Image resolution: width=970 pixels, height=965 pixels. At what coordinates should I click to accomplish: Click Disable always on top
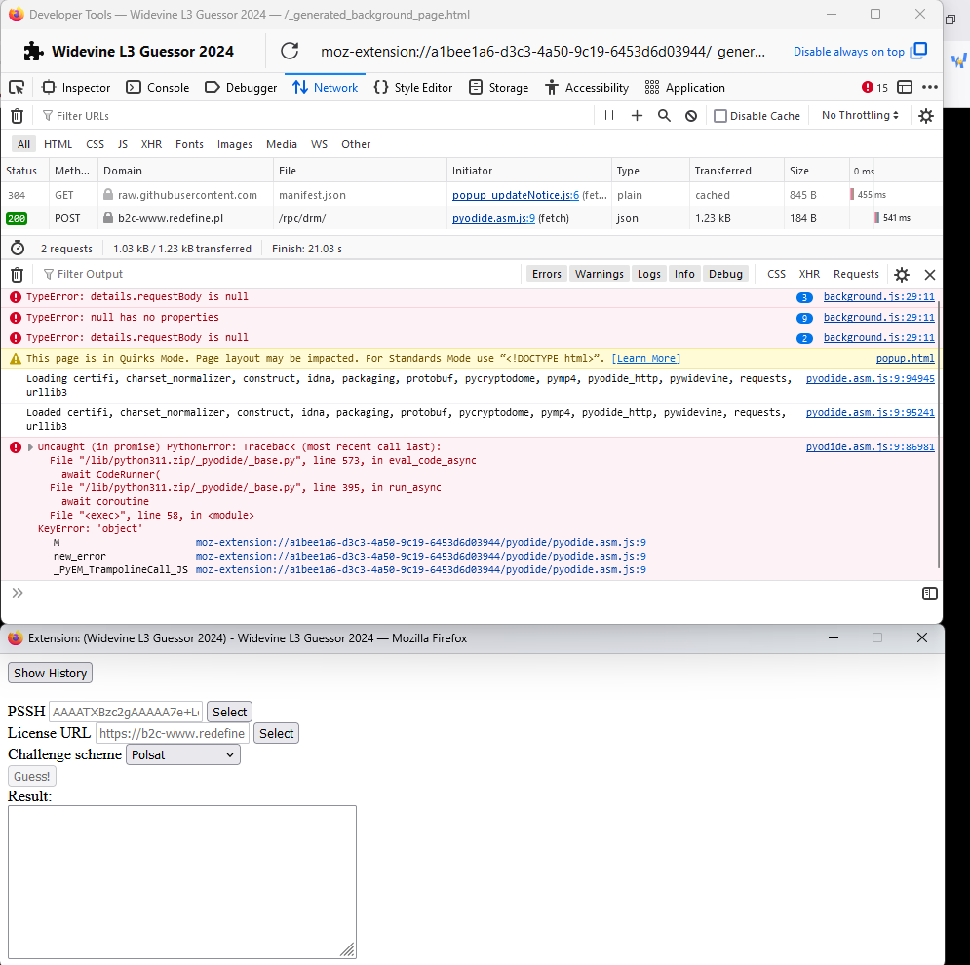859,52
